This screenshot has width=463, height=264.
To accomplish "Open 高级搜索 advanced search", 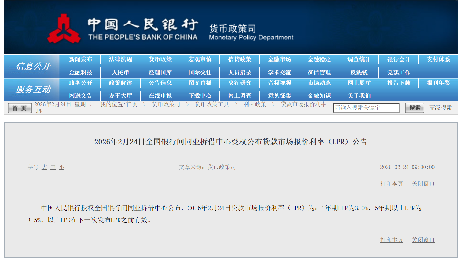I will click(440, 107).
